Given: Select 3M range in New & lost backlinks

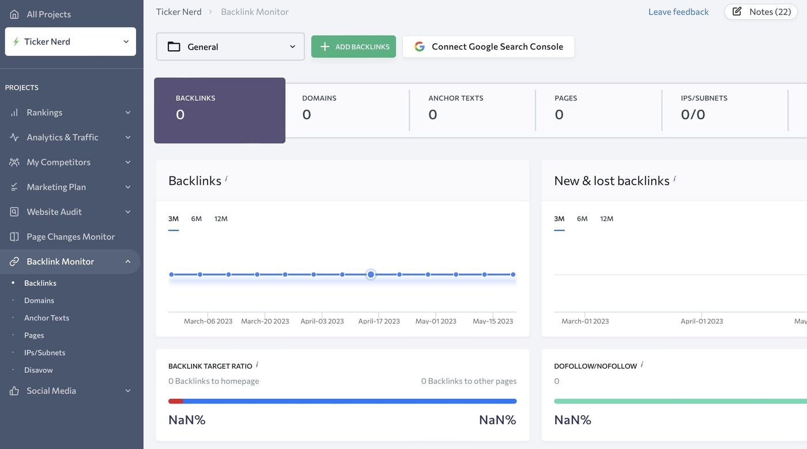Looking at the screenshot, I should [x=559, y=218].
